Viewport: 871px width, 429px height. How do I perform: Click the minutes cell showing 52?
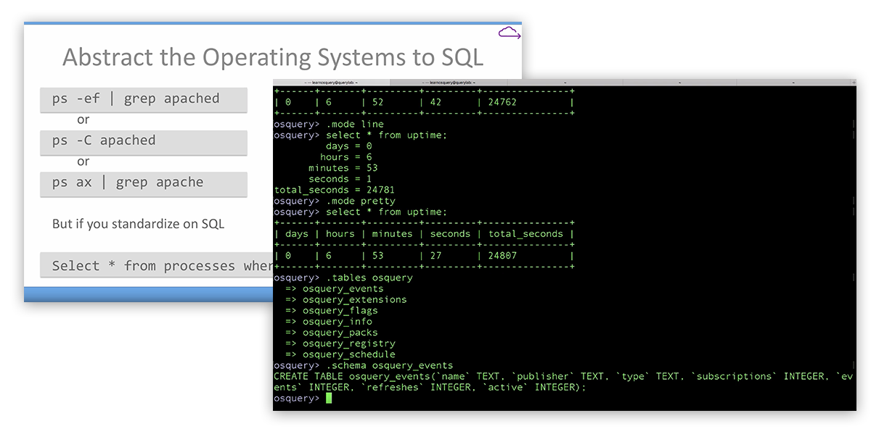point(377,102)
